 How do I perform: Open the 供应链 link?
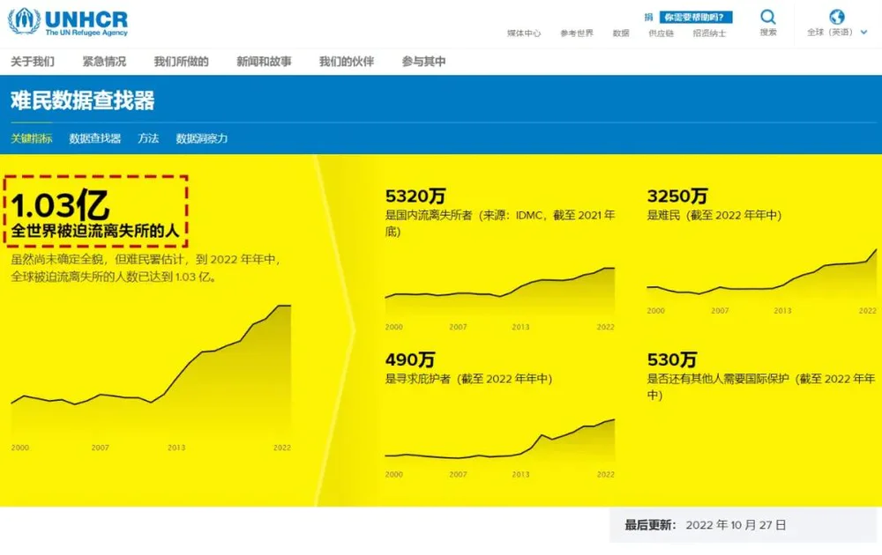661,33
